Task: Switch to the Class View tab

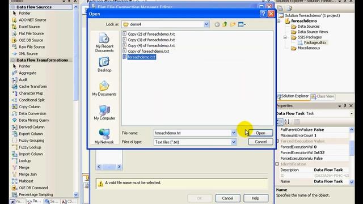Action: [x=323, y=96]
